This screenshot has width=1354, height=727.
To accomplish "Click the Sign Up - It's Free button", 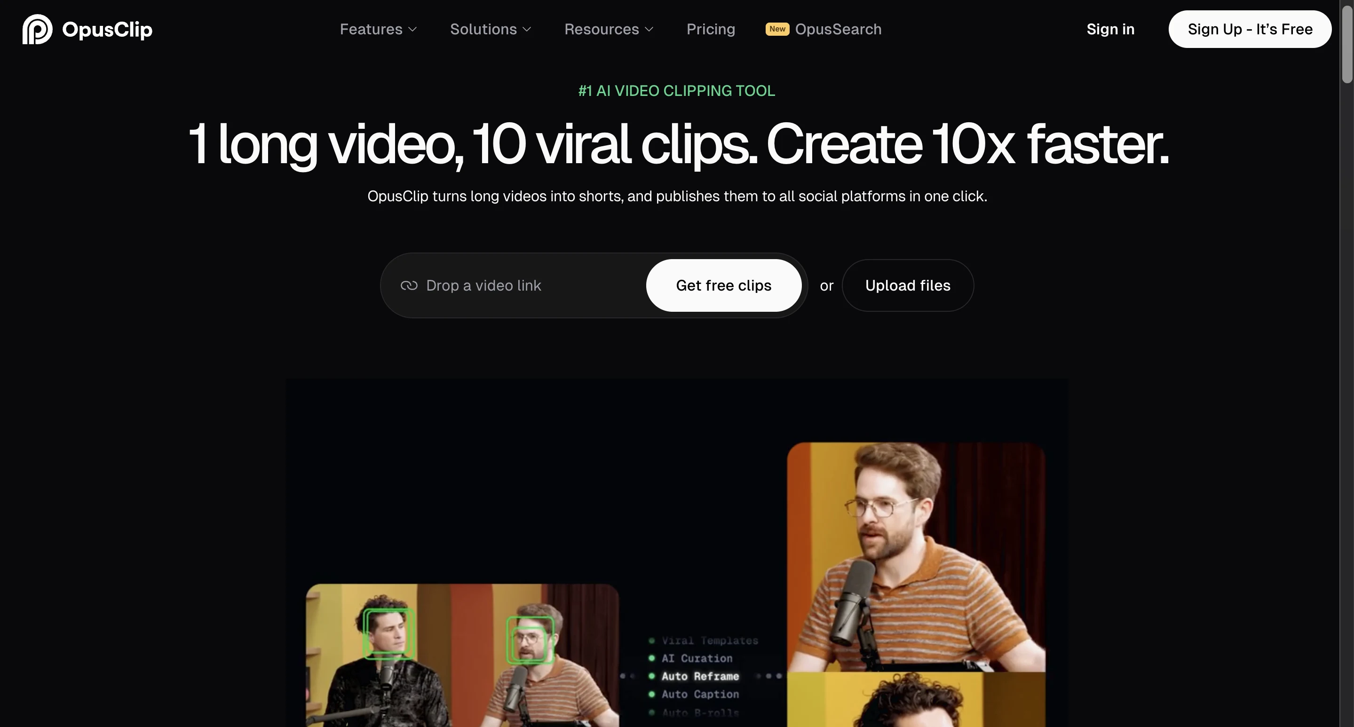I will 1250,30.
